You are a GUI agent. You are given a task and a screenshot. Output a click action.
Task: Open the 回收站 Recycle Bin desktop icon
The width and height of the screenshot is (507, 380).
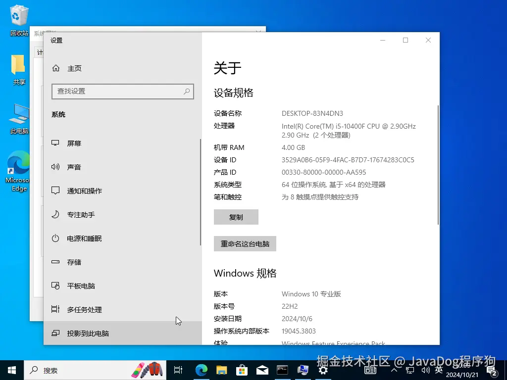click(x=19, y=20)
